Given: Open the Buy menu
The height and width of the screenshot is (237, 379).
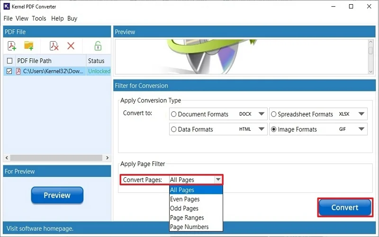Looking at the screenshot, I should 72,18.
